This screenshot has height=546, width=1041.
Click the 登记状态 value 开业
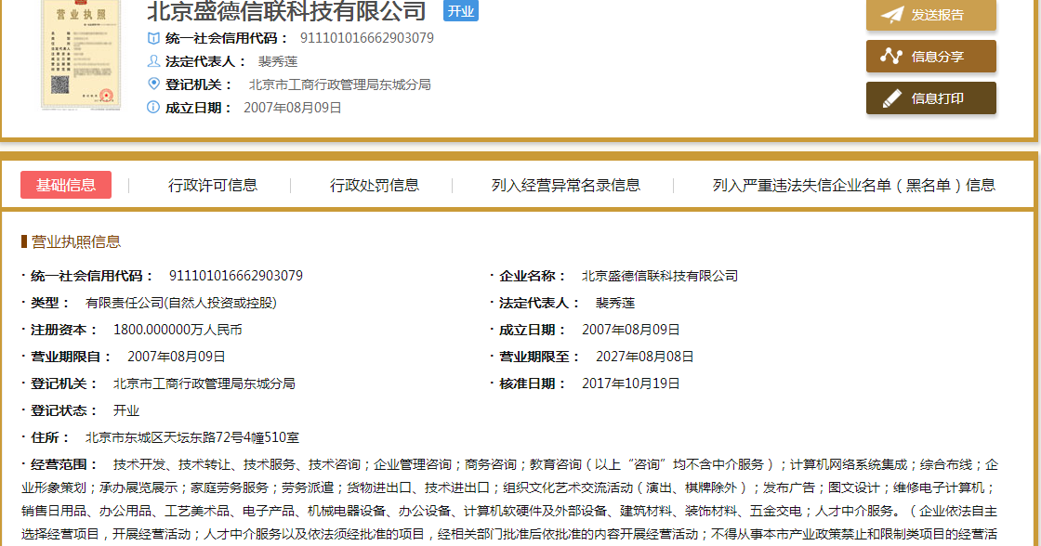(x=126, y=410)
